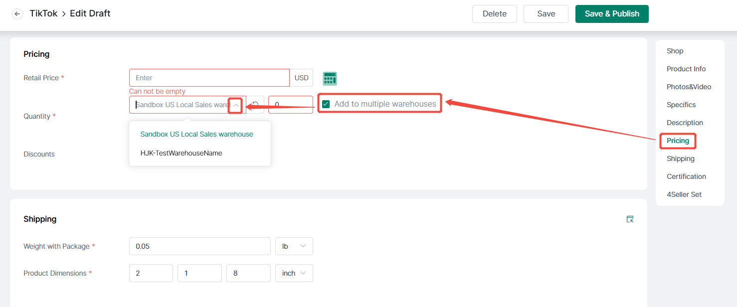Open the dimension unit inch dropdown

[294, 273]
